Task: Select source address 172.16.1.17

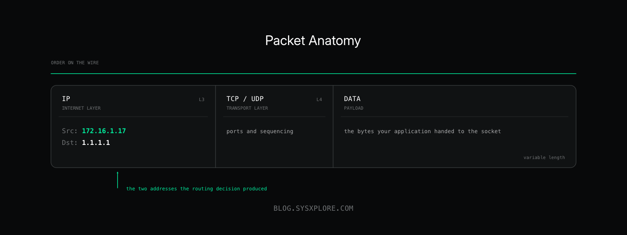Action: 104,131
